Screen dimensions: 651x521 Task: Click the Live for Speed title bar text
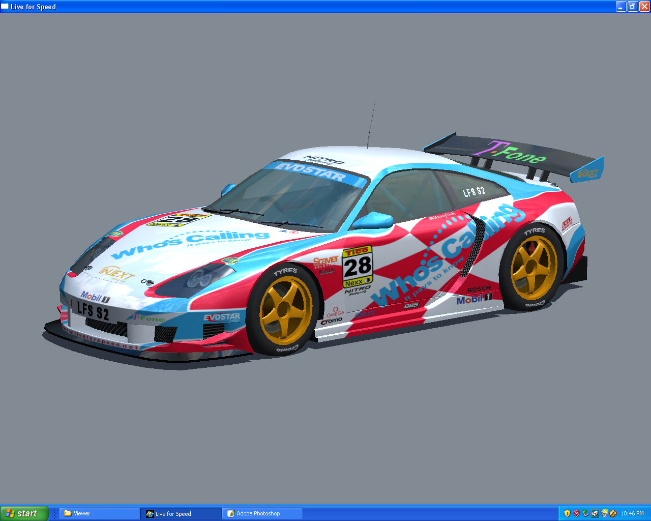pos(33,7)
